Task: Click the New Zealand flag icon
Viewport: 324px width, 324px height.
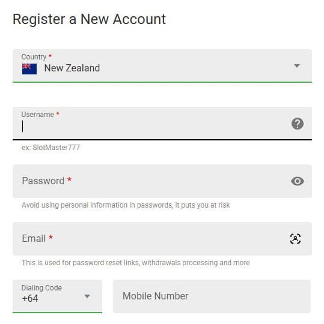Action: click(29, 69)
